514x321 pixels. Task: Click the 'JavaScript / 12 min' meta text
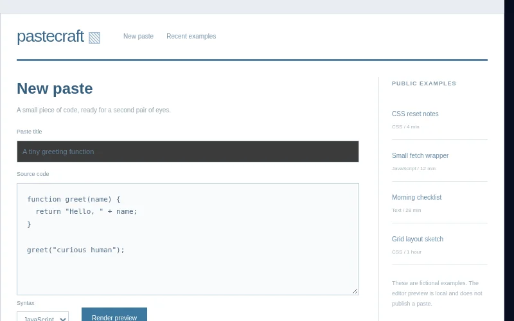click(414, 168)
